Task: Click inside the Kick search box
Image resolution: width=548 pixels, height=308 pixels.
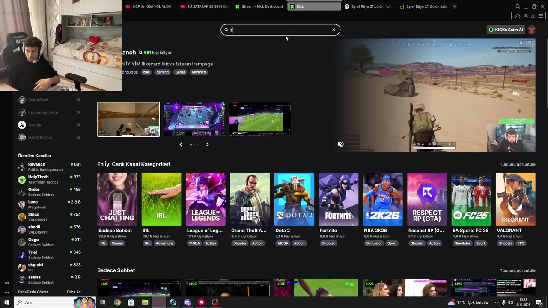Action: pyautogui.click(x=280, y=30)
